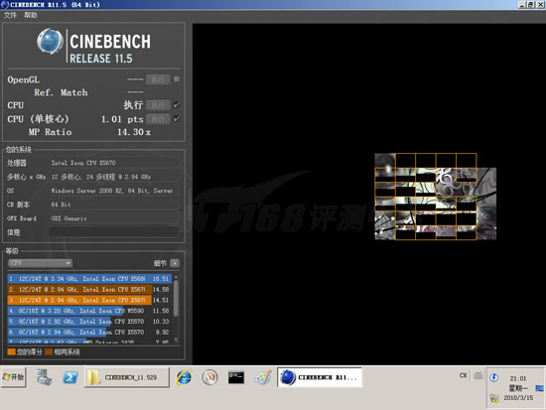This screenshot has height=410, width=546.
Task: Click the network tray icon
Action: [539, 388]
